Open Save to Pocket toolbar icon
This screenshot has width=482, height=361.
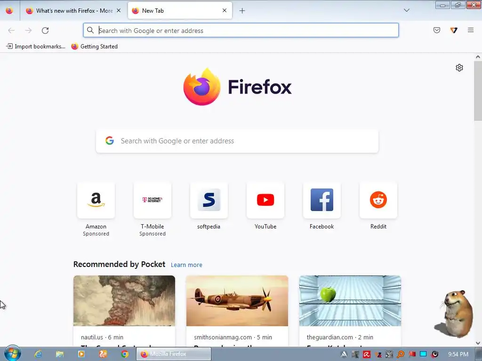pyautogui.click(x=437, y=30)
